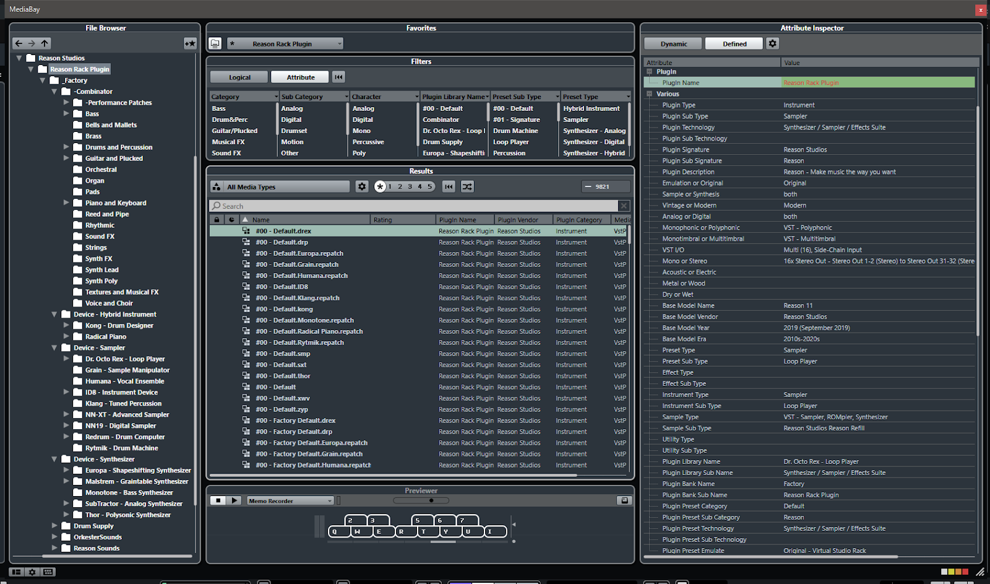The image size is (990, 584).
Task: Click the results count field 9821
Action: pyautogui.click(x=606, y=186)
